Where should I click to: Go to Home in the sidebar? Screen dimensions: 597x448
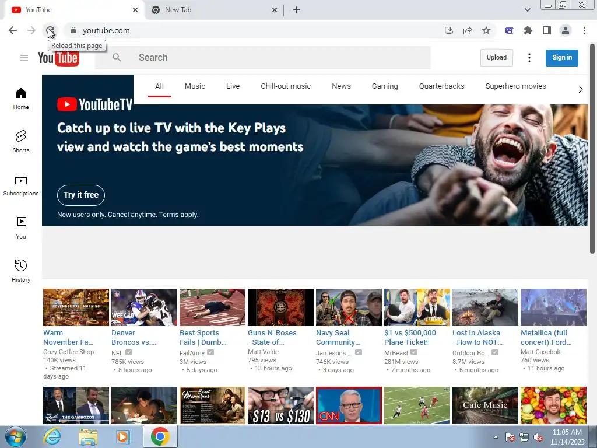21,99
